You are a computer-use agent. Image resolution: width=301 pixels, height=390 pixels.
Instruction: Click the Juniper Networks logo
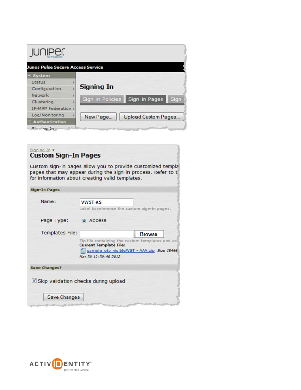pyautogui.click(x=47, y=53)
